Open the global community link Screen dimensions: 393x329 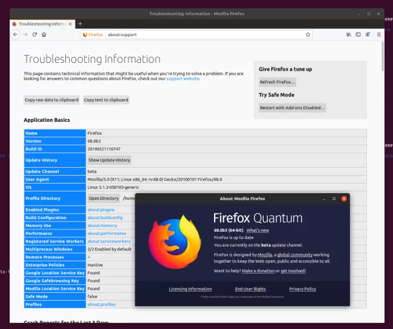click(x=295, y=255)
